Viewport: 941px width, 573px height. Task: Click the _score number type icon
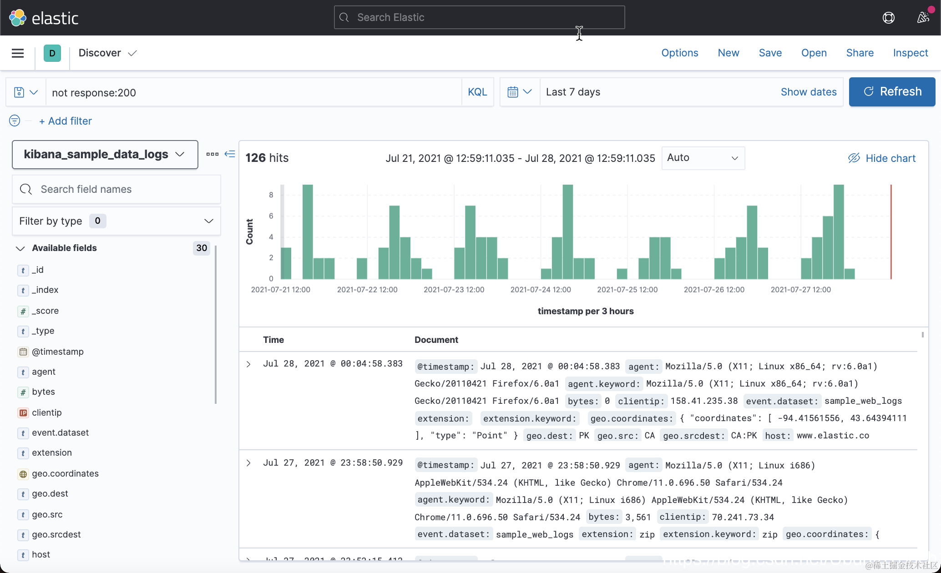pyautogui.click(x=23, y=311)
